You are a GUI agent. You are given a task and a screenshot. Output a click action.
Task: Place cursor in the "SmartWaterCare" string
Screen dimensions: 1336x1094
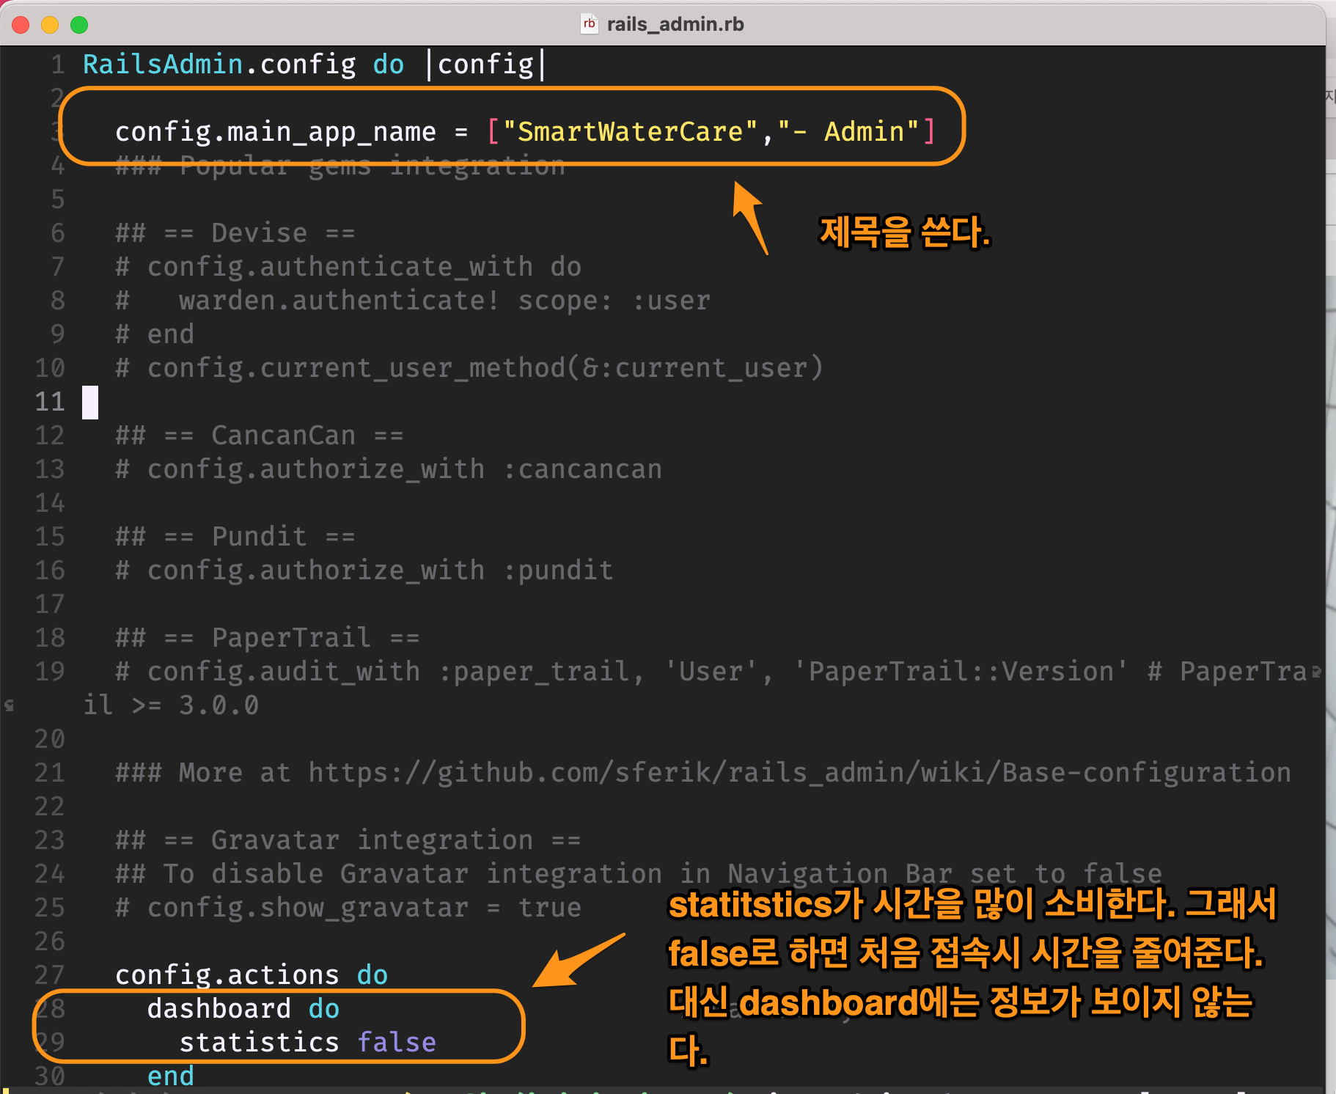click(630, 132)
